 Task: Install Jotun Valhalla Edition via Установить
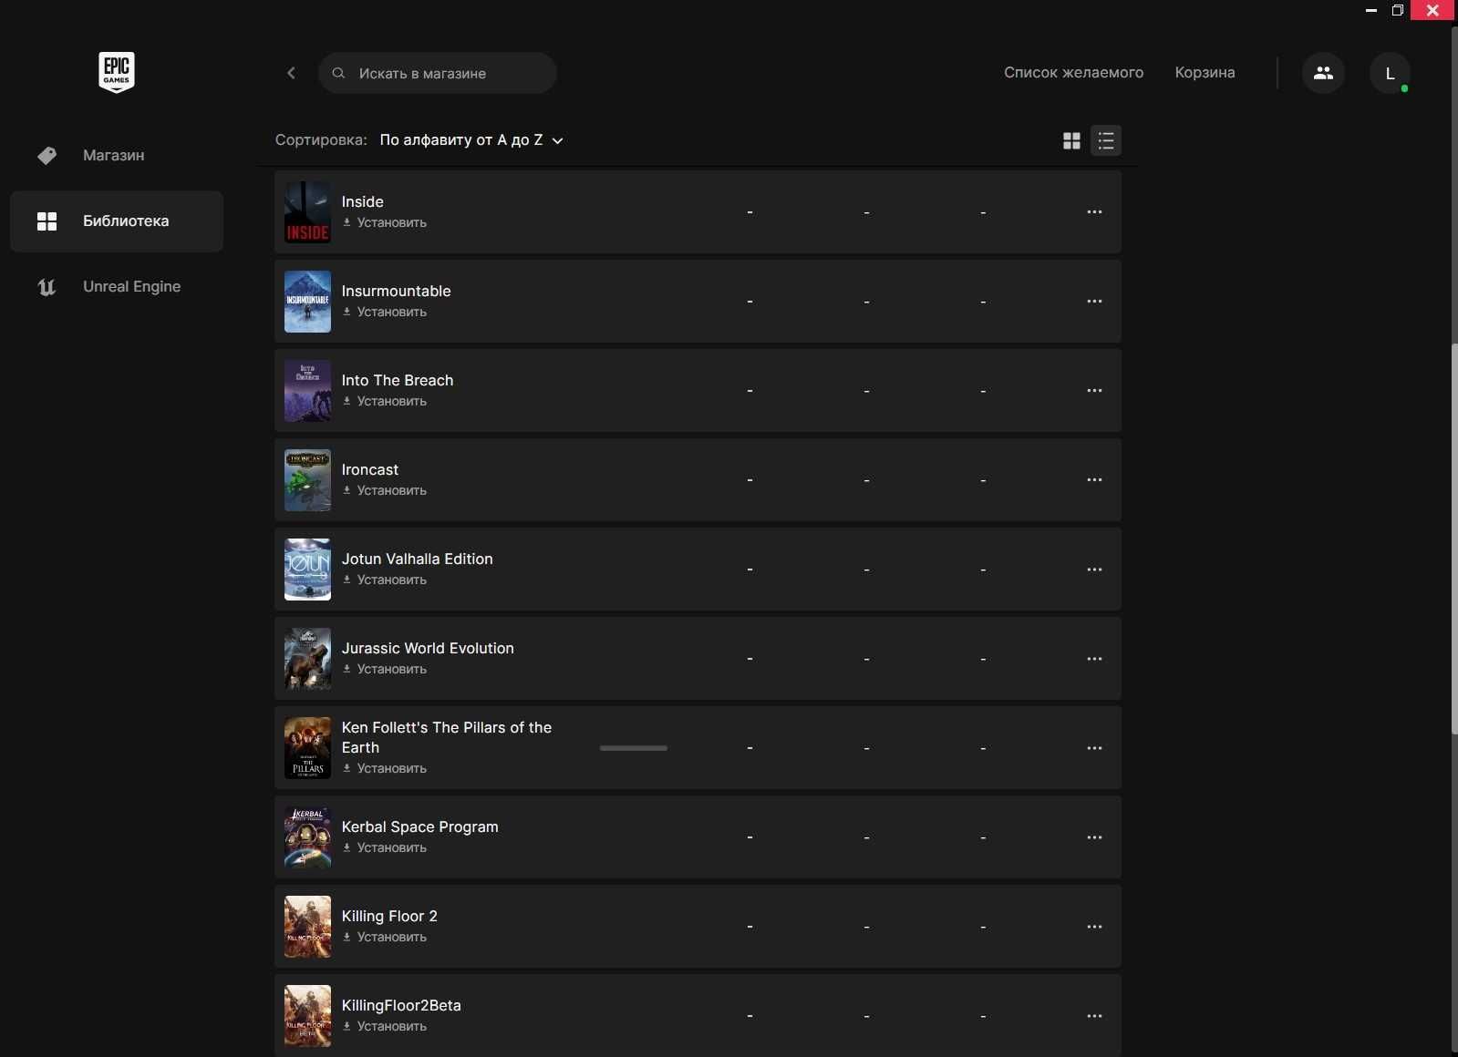pyautogui.click(x=385, y=580)
